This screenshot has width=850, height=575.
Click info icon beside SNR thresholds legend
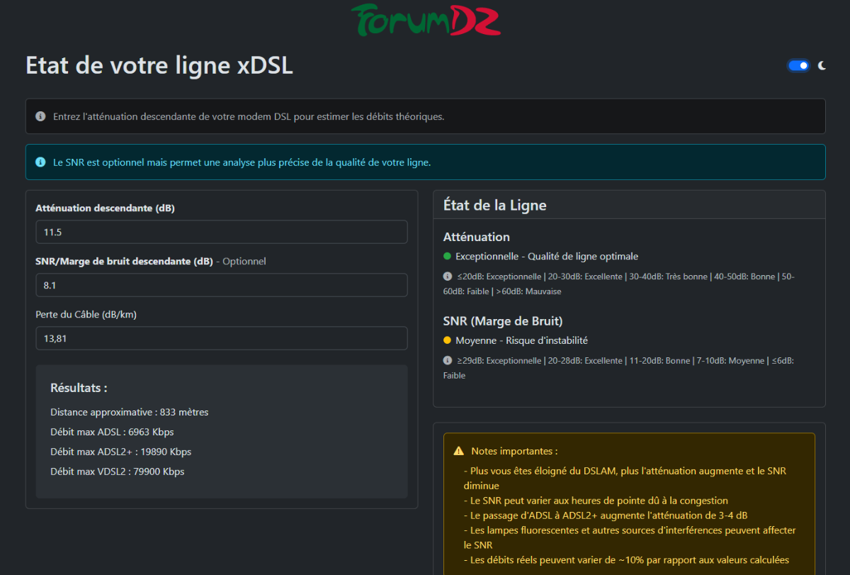(x=447, y=360)
